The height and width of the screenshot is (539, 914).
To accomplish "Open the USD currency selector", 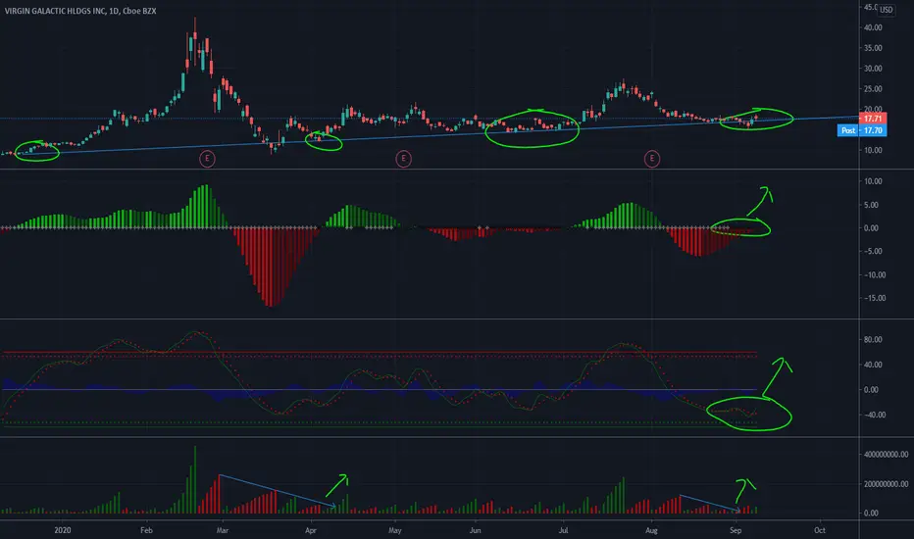I will [886, 10].
